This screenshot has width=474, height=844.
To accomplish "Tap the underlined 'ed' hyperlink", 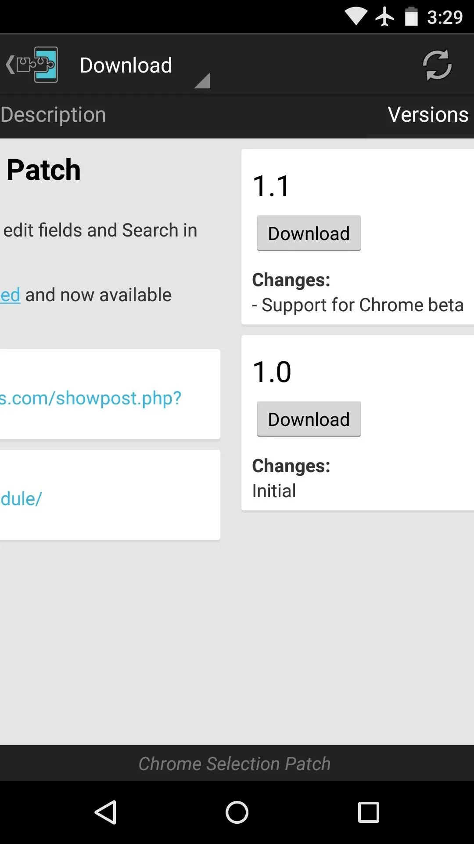I will 10,295.
